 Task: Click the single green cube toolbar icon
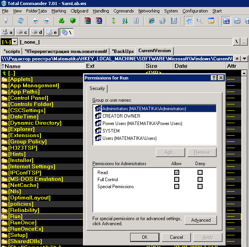73,21
